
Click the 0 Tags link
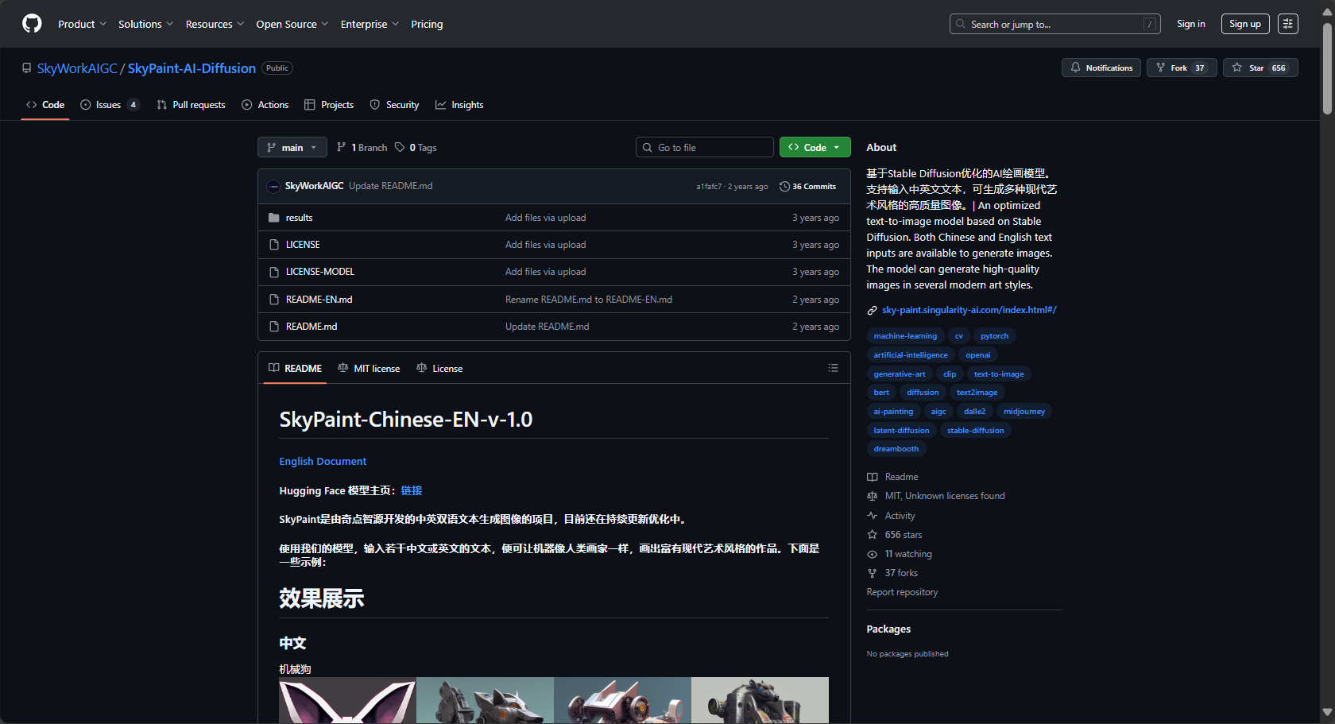[x=416, y=147]
